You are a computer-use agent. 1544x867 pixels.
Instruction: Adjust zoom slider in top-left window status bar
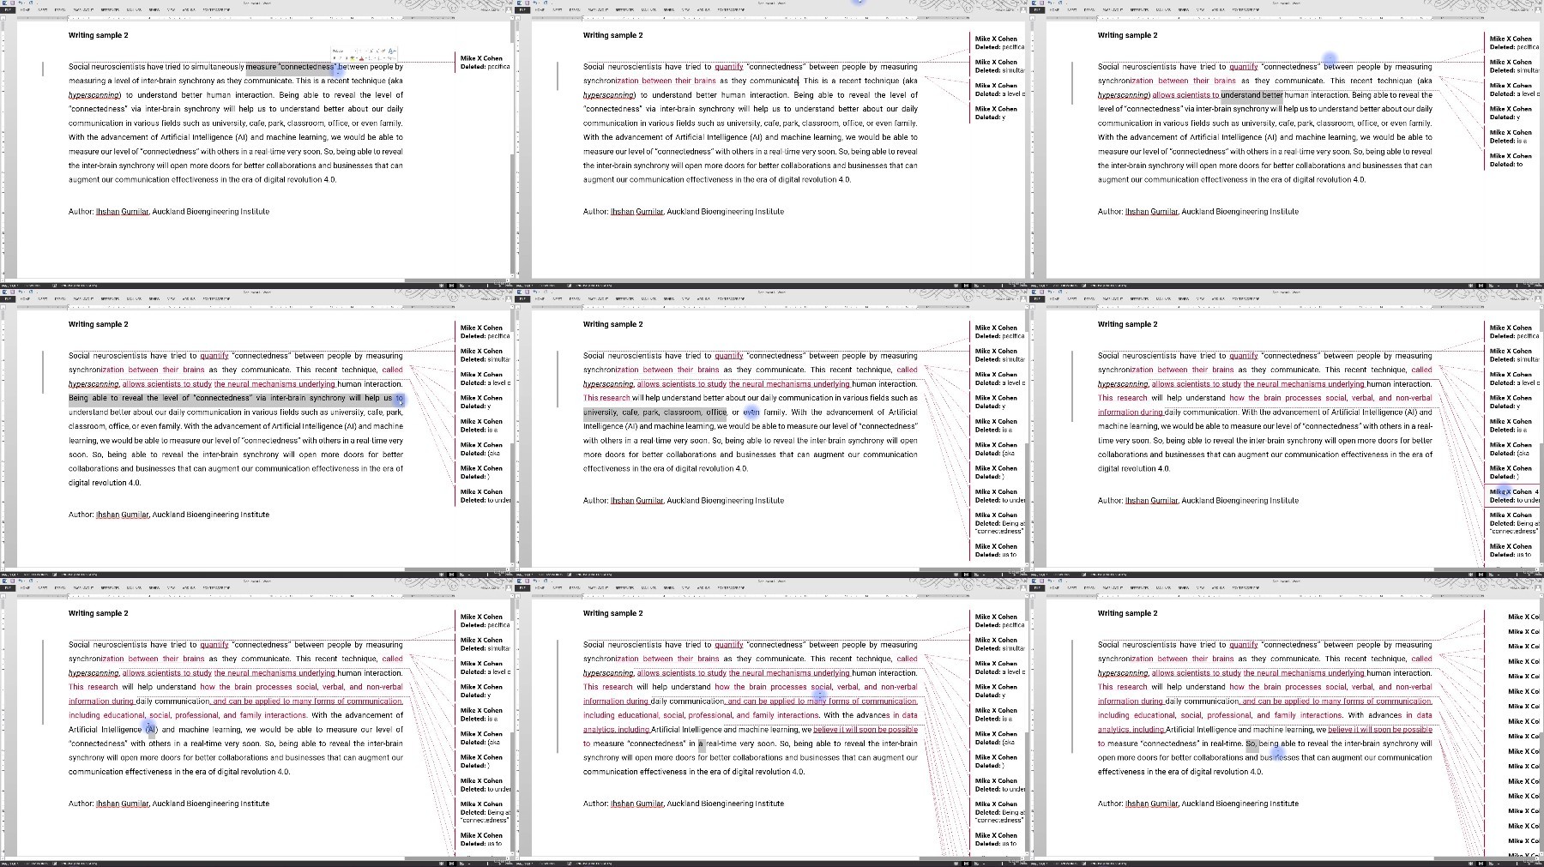click(x=487, y=286)
